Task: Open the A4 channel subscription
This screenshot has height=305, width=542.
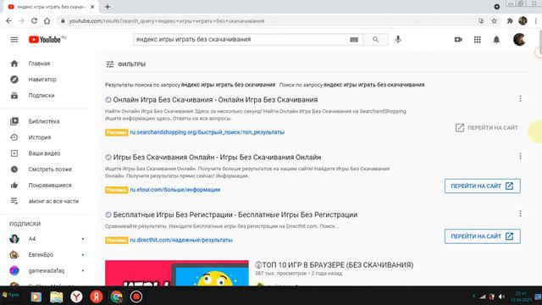Action: [x=45, y=239]
